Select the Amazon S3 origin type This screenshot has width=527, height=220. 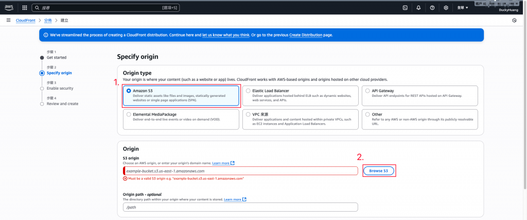[181, 96]
